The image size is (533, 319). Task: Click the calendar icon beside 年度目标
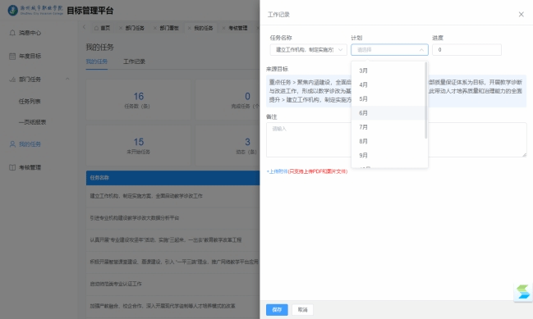click(12, 56)
